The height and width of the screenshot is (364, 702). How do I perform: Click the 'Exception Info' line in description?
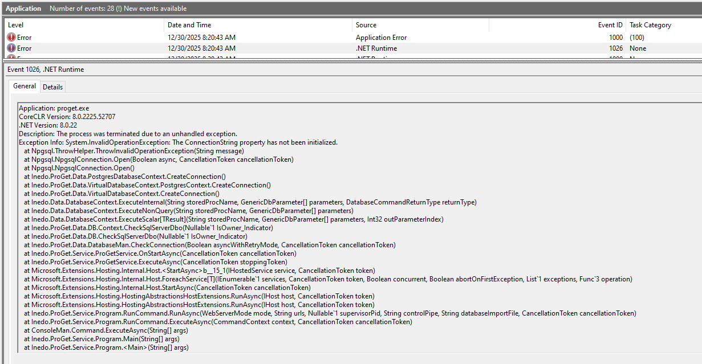(178, 142)
